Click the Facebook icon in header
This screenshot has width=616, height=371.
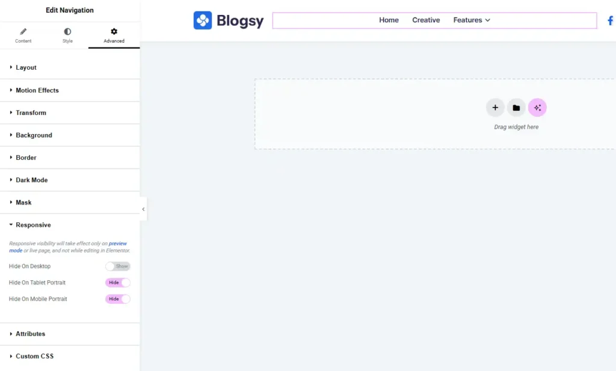pos(610,20)
